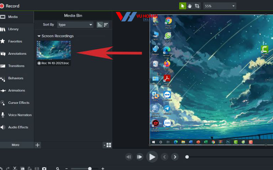The height and width of the screenshot is (170, 273).
Task: Click the Adobe Acrobat icon on recorded desktop
Action: pyautogui.click(x=167, y=79)
